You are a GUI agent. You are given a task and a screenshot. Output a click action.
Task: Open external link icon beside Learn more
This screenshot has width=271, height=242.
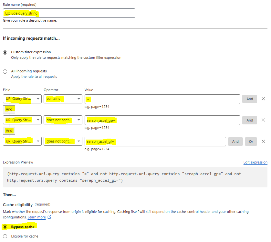click(x=49, y=217)
